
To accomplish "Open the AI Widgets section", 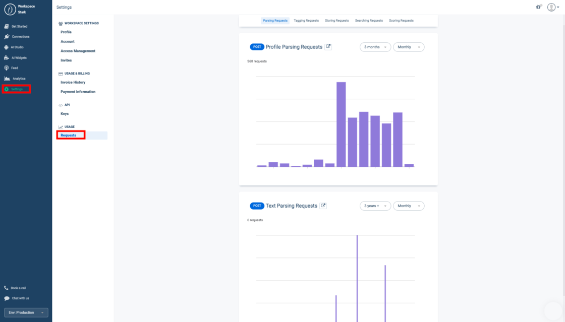I will pos(19,57).
